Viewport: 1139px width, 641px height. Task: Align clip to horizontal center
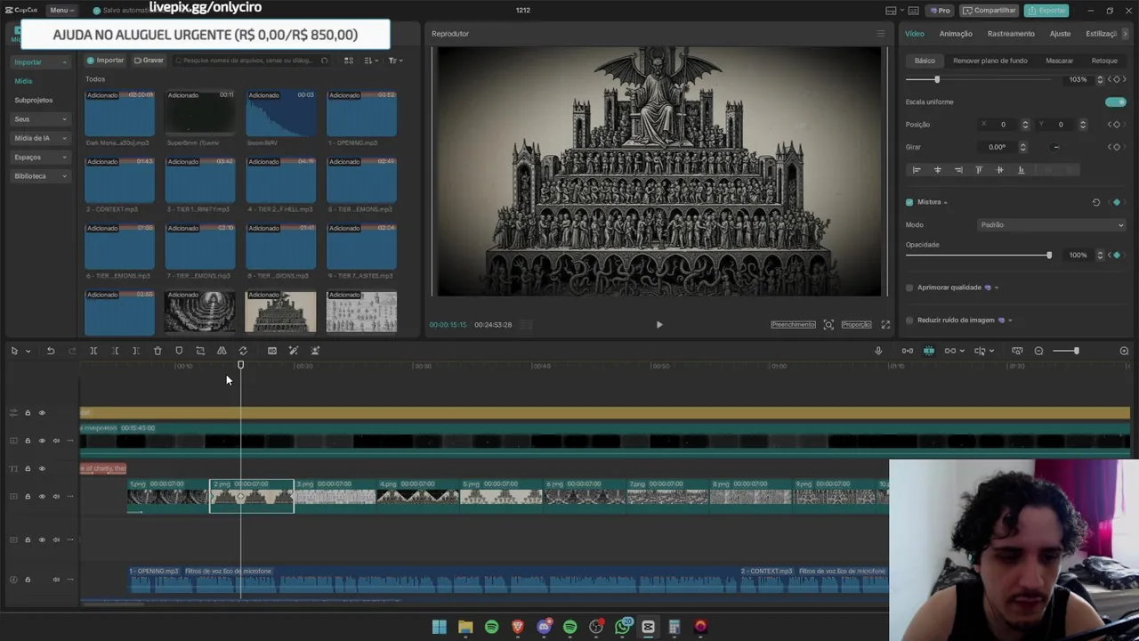pos(937,169)
